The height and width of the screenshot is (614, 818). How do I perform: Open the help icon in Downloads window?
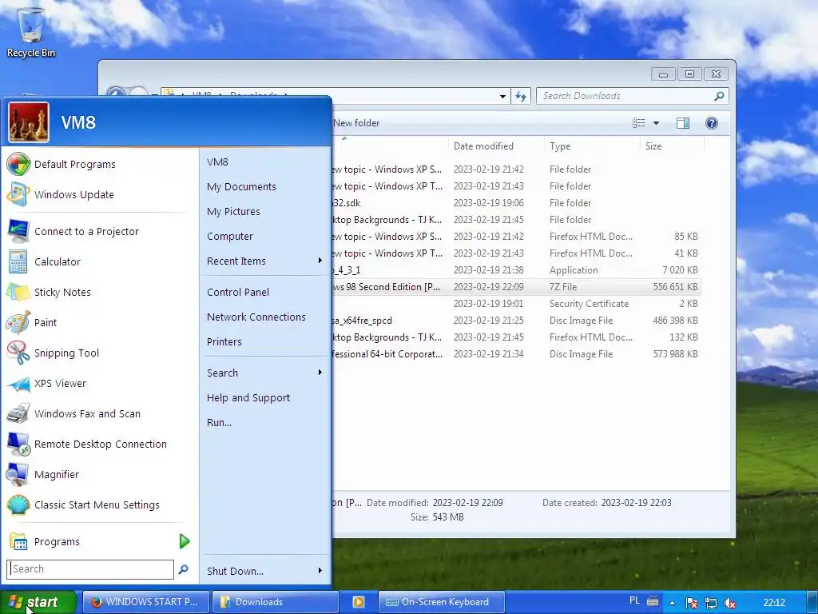(711, 123)
